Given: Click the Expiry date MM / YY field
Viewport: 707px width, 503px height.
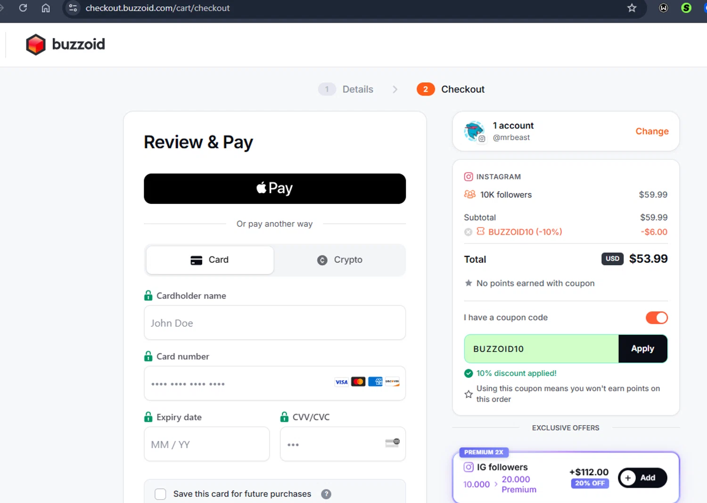Looking at the screenshot, I should [207, 444].
